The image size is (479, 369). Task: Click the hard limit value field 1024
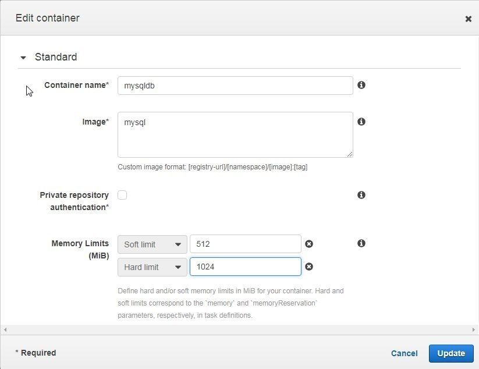(x=245, y=267)
